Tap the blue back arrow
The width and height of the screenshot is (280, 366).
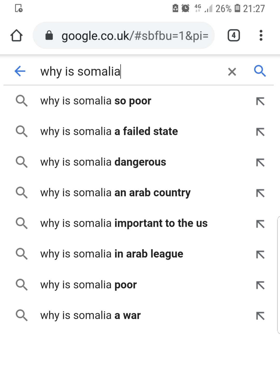click(x=20, y=71)
